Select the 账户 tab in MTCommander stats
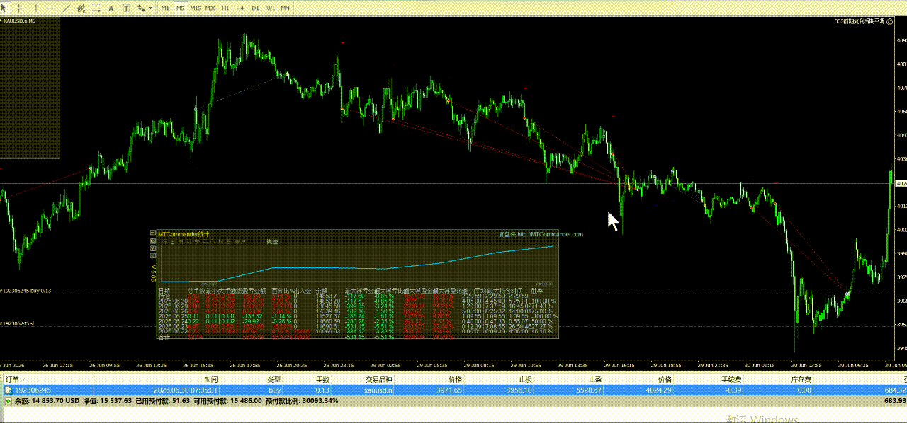 coord(240,242)
